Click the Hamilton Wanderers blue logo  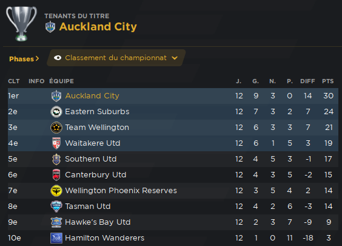(56, 238)
